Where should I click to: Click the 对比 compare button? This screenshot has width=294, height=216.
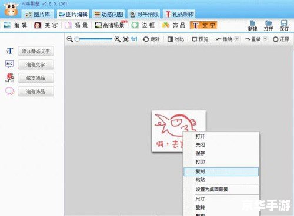[x=176, y=39]
